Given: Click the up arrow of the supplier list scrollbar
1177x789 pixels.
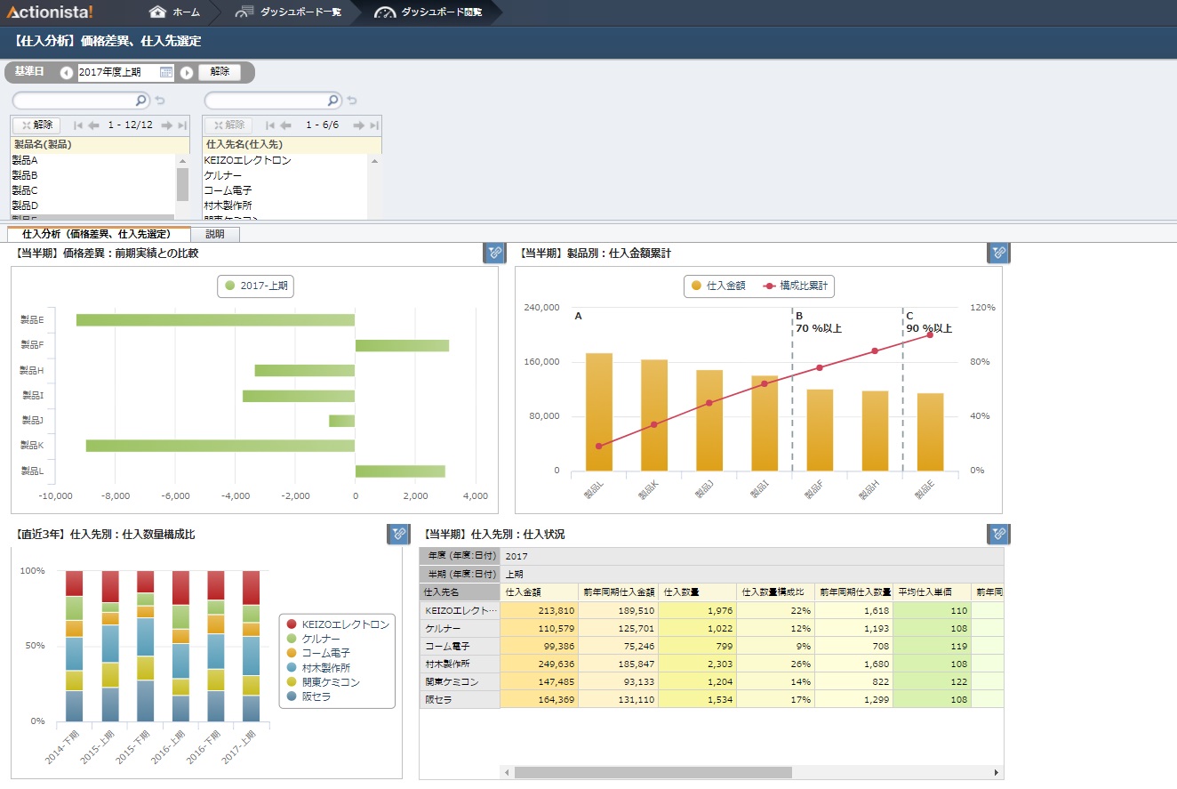Looking at the screenshot, I should [x=374, y=160].
